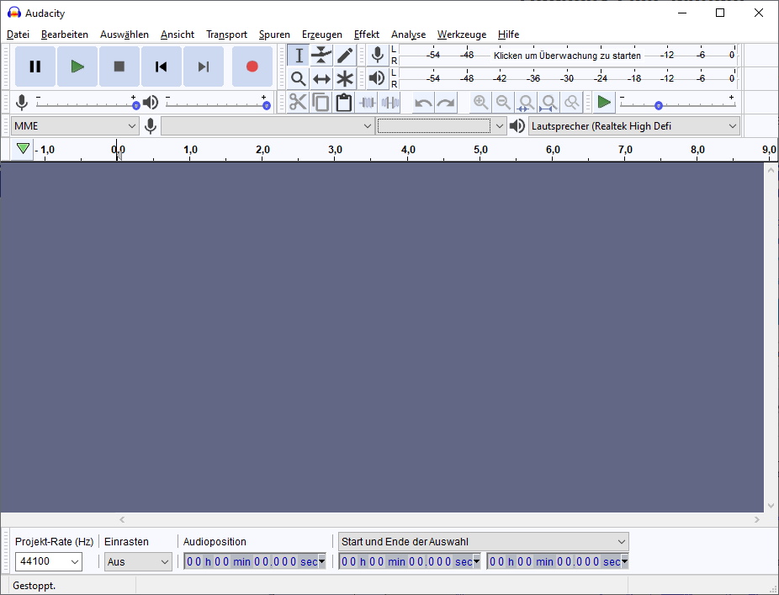Open the Werkzeuge menu
Viewport: 779px width, 595px height.
coord(462,35)
